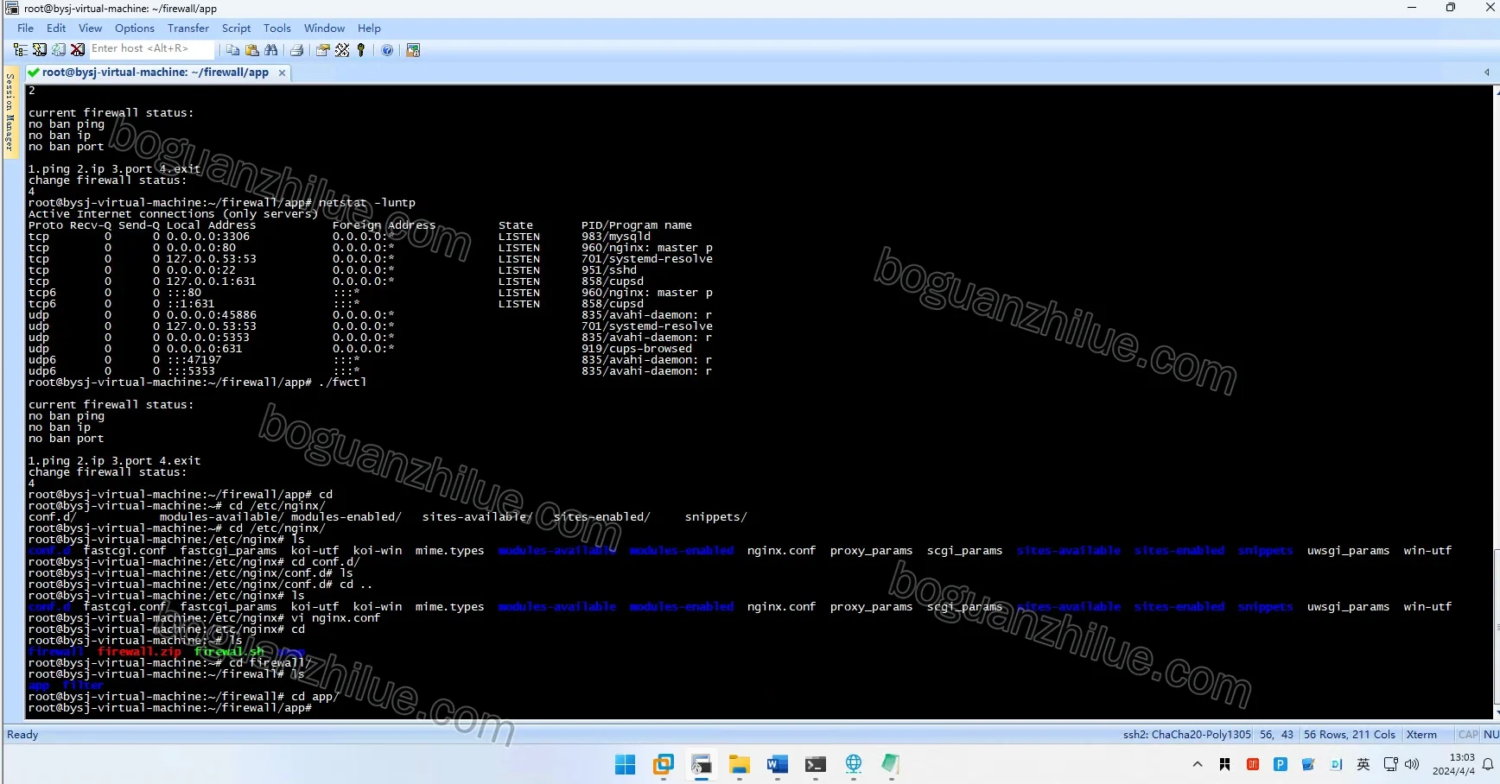Image resolution: width=1500 pixels, height=784 pixels.
Task: Click the notification bell icon
Action: 1488,764
